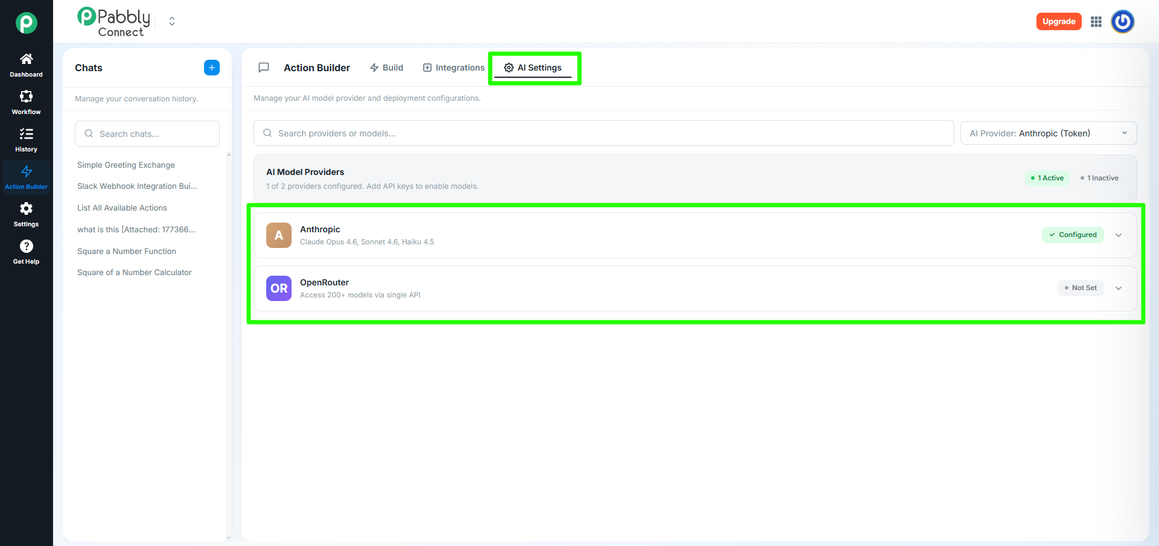Viewport: 1159px width, 546px height.
Task: Open the Square a Number Function chat
Action: tap(127, 252)
